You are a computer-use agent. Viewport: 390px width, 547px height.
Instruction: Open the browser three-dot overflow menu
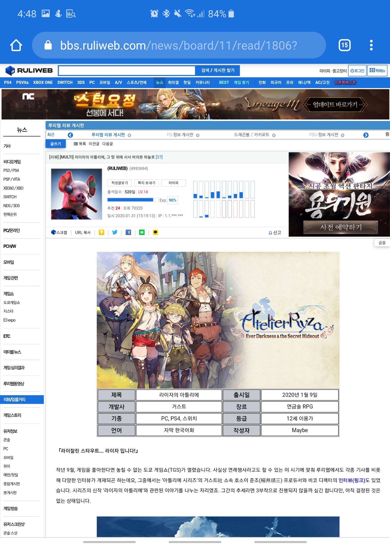(371, 45)
